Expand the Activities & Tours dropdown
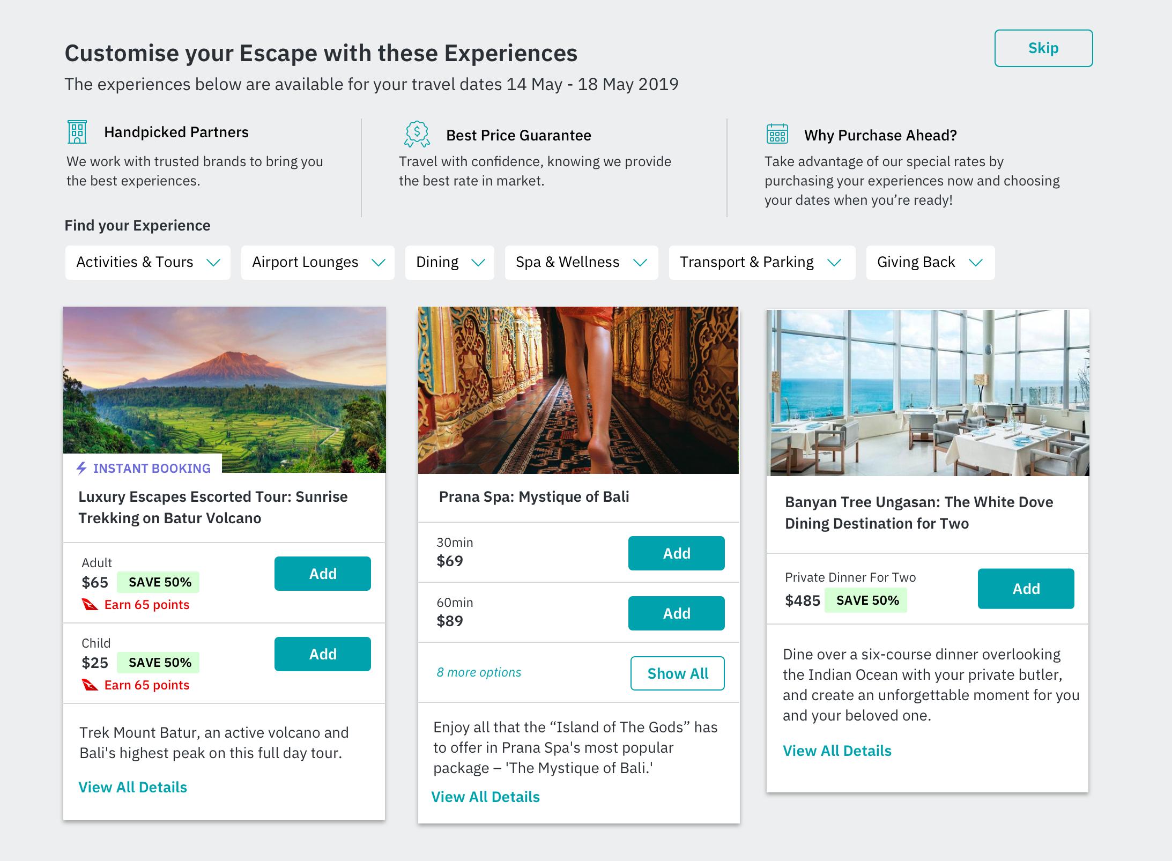The width and height of the screenshot is (1172, 861). (x=148, y=262)
